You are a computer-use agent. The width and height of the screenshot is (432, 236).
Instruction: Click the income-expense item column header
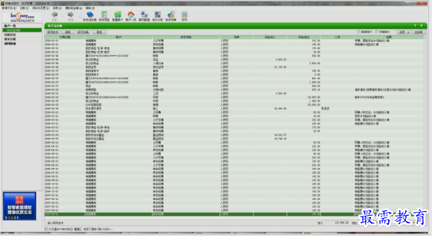pos(186,37)
